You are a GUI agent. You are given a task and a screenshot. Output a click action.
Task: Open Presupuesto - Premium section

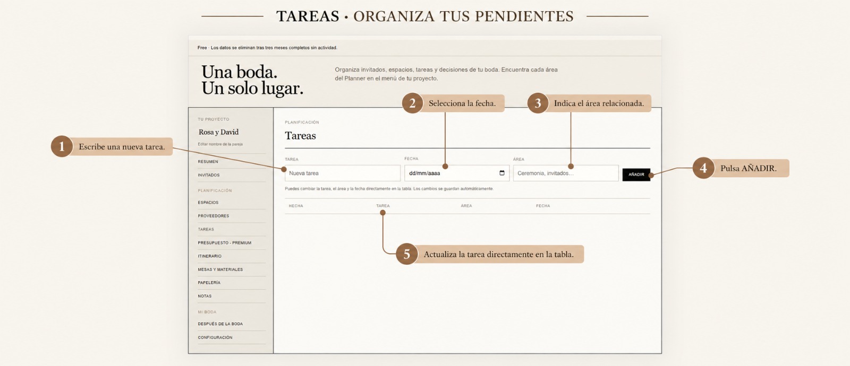(x=225, y=243)
